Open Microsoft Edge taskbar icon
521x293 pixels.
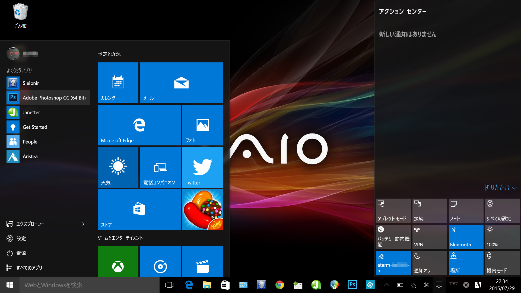[x=189, y=285]
